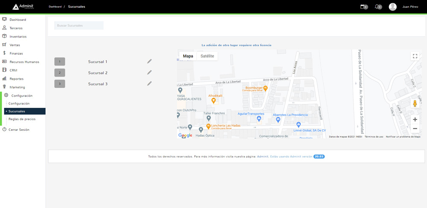427x208 pixels.
Task: Click the Buscar Sucursales search field
Action: pos(79,26)
